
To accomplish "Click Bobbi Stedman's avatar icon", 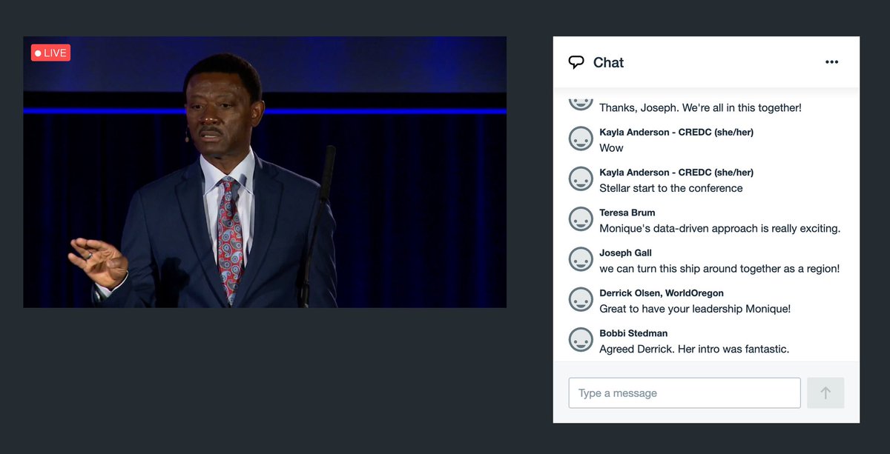I will [x=581, y=339].
